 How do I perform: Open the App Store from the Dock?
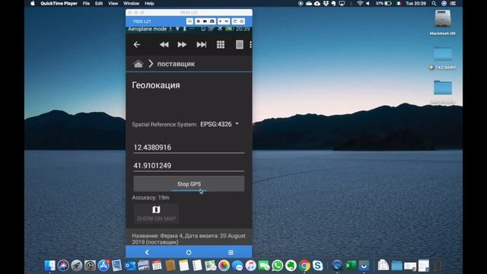pos(103,266)
